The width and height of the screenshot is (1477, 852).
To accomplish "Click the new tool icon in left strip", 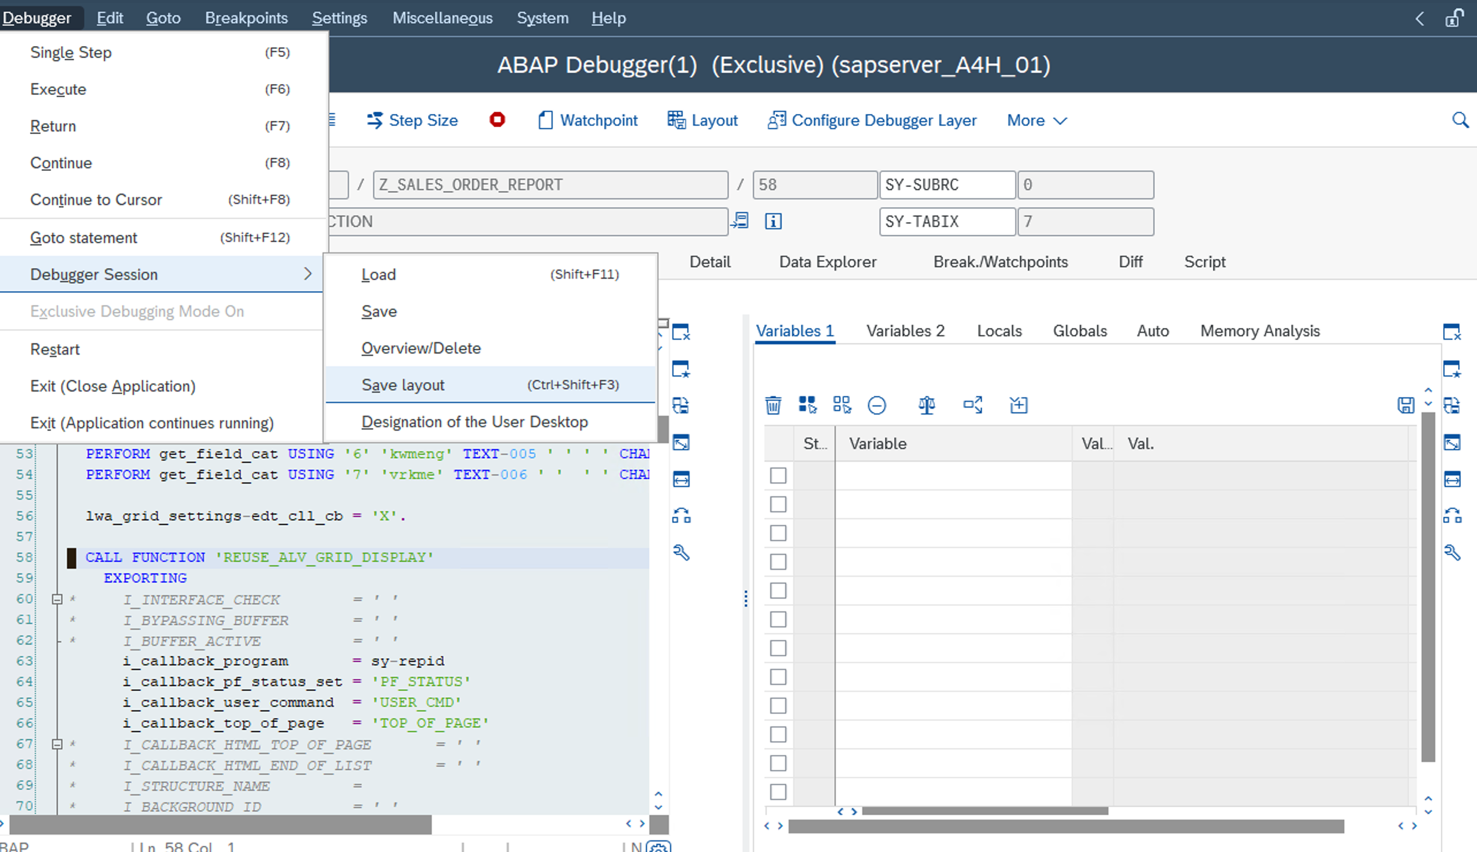I will pyautogui.click(x=681, y=368).
